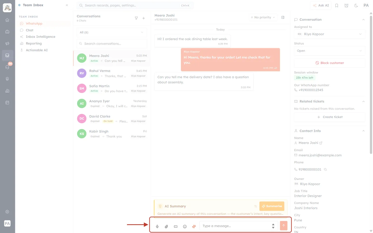
Task: Collapse the Conversation section in right panel
Action: pyautogui.click(x=363, y=20)
